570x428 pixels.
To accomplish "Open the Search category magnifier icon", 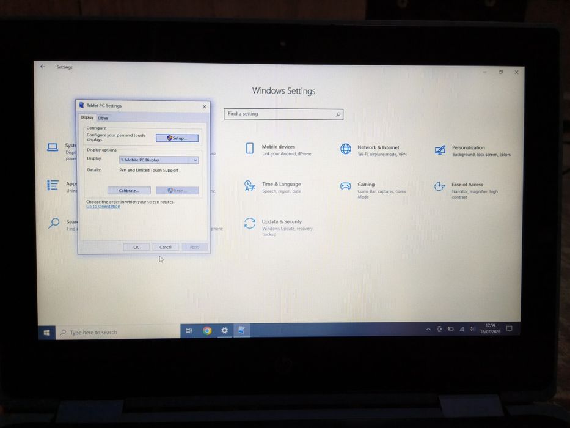I will [x=54, y=223].
